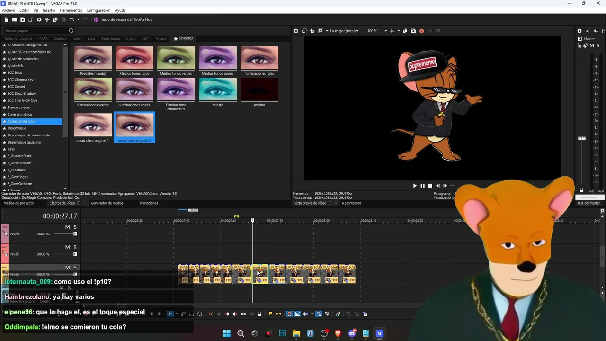This screenshot has height=341, width=606.
Task: Choose the celeste preset thumbnail
Action: click(218, 90)
